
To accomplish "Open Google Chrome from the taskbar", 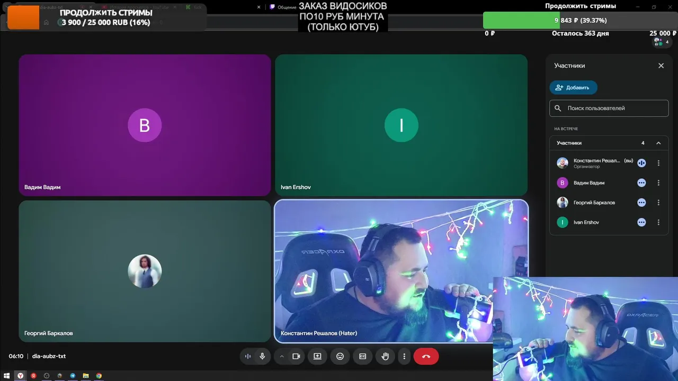I will point(99,376).
